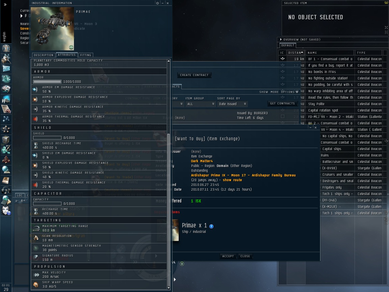
Task: Open the ship Fitting window icon
Action: [x=6, y=79]
